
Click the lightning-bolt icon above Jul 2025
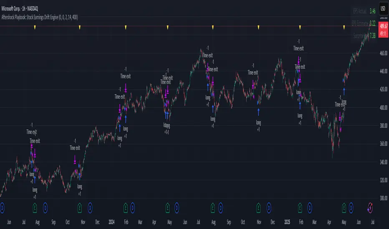pos(370,207)
